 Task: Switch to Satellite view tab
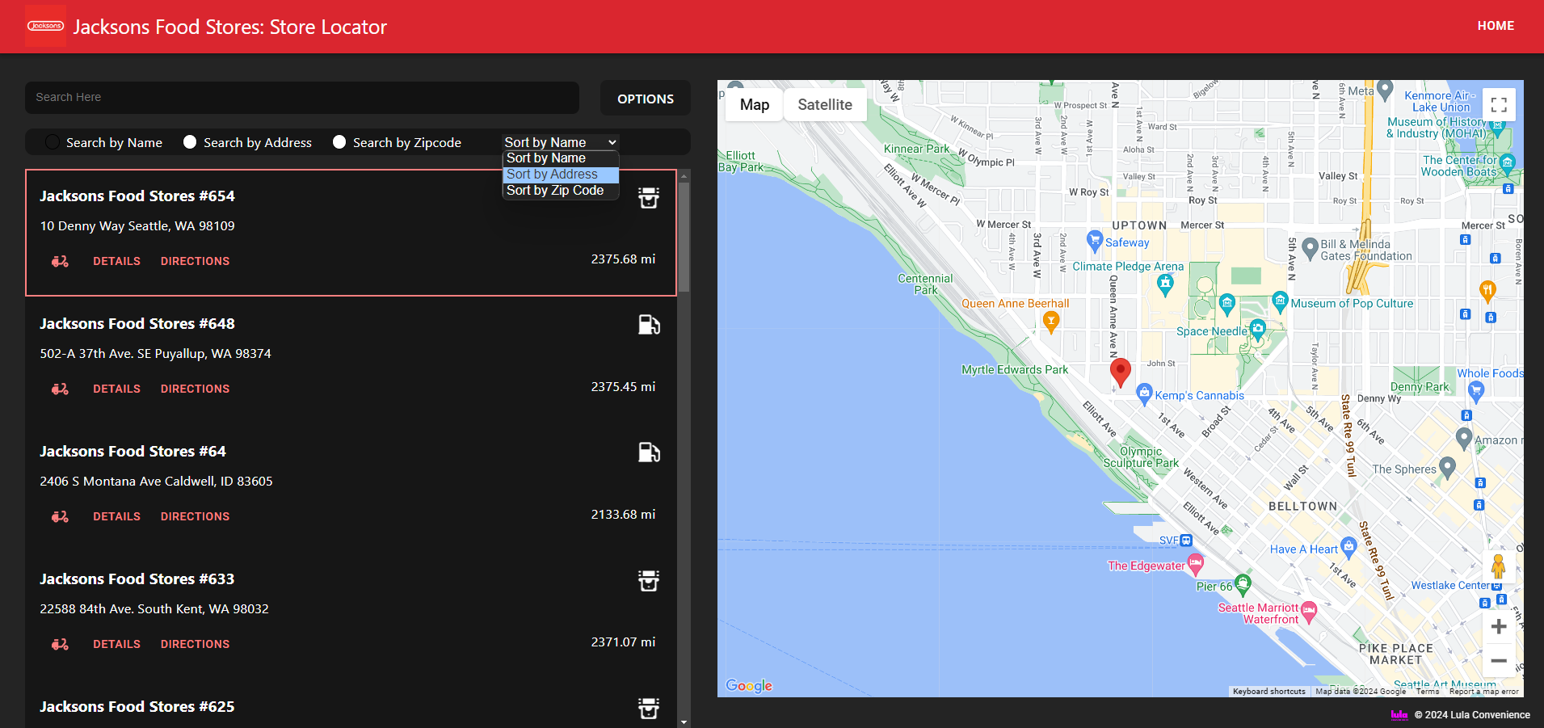pyautogui.click(x=825, y=104)
